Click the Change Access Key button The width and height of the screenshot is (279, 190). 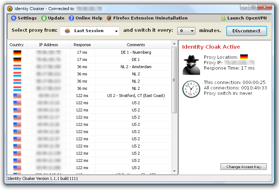244,167
